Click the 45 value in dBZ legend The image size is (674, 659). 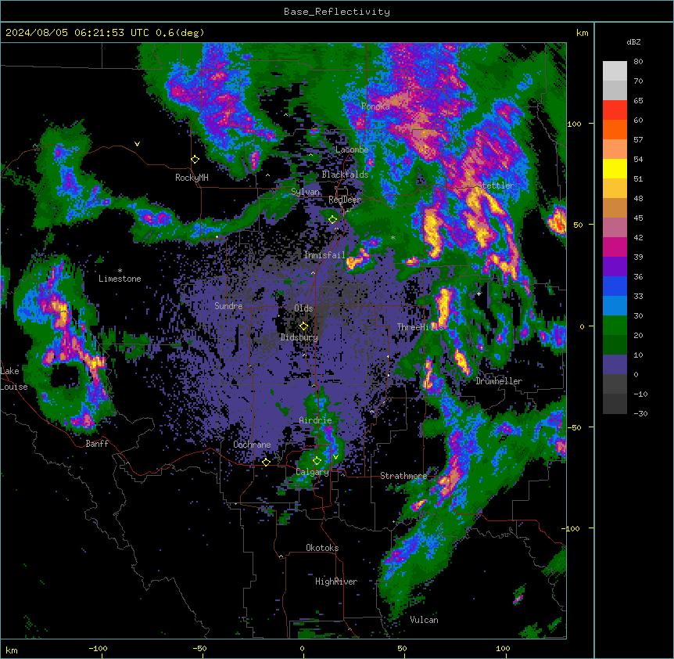(x=638, y=218)
